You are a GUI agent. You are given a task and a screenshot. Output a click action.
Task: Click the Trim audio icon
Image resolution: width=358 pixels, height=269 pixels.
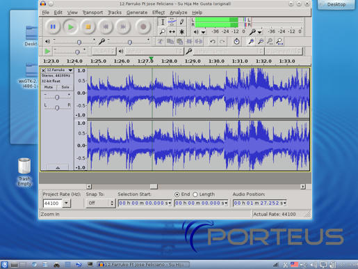click(x=189, y=42)
